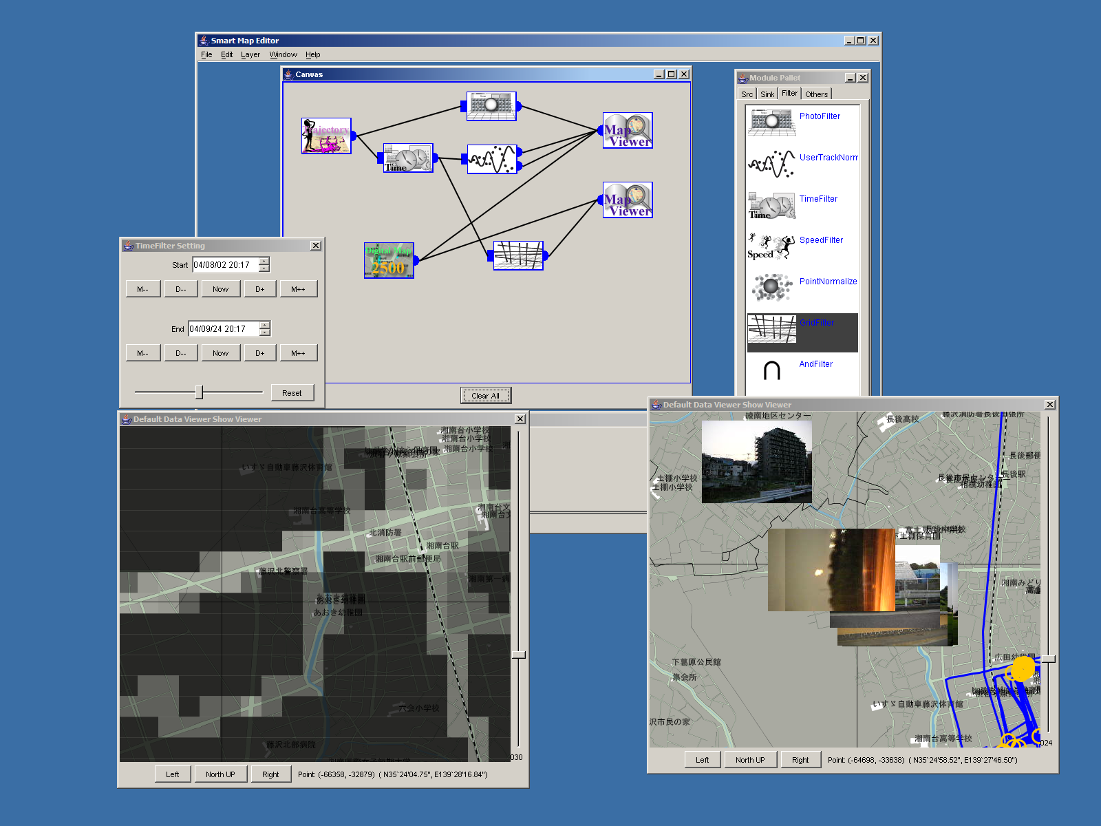Screen dimensions: 1101x826
Task: Click the Digital Map 2500 node
Action: pyautogui.click(x=389, y=260)
